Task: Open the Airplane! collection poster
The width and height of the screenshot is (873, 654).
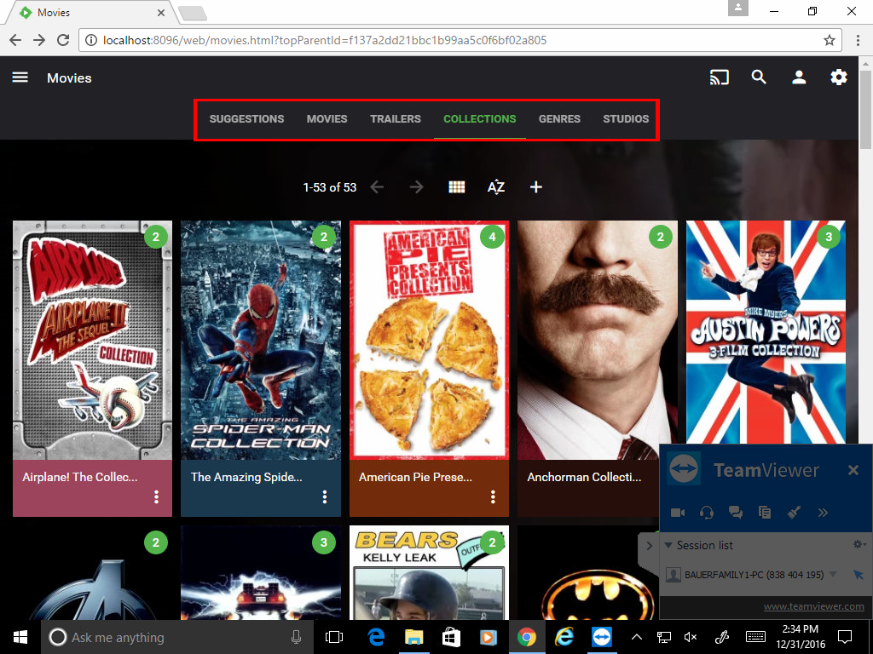Action: point(92,340)
